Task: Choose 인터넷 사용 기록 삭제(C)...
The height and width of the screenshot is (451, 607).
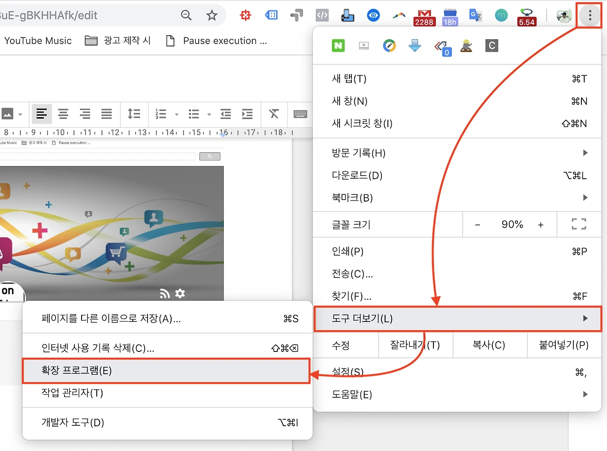Action: pyautogui.click(x=167, y=348)
